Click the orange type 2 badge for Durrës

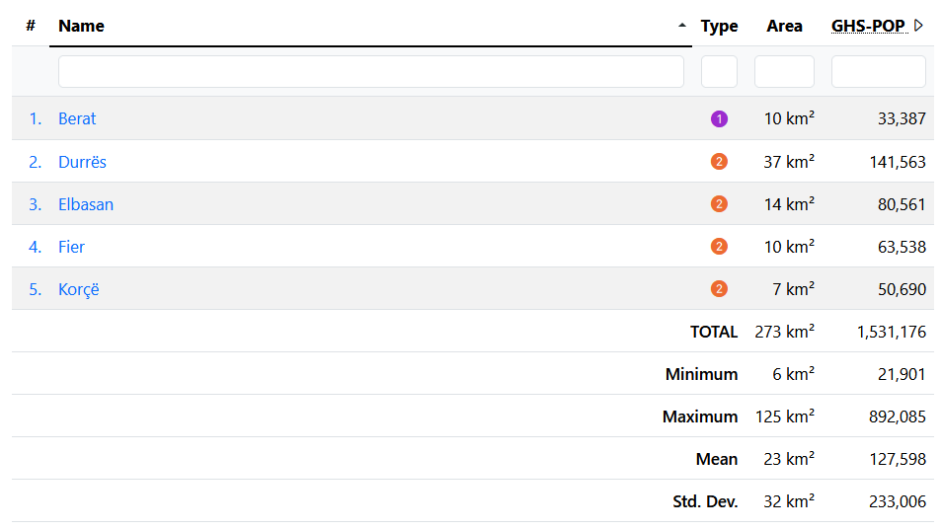pos(719,162)
